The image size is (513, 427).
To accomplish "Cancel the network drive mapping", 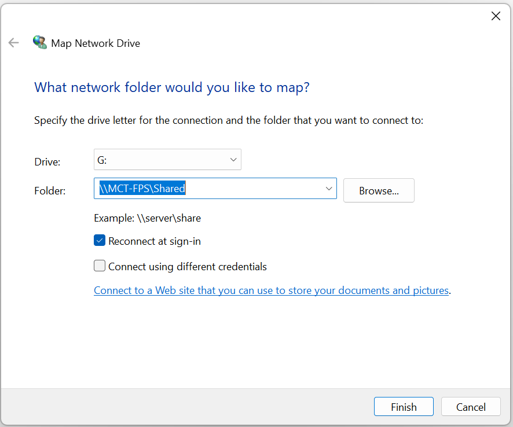I will click(471, 407).
